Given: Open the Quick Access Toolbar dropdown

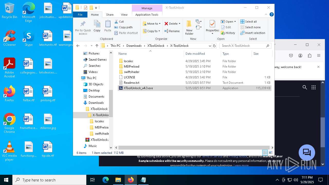Looking at the screenshot, I should tap(96, 8).
